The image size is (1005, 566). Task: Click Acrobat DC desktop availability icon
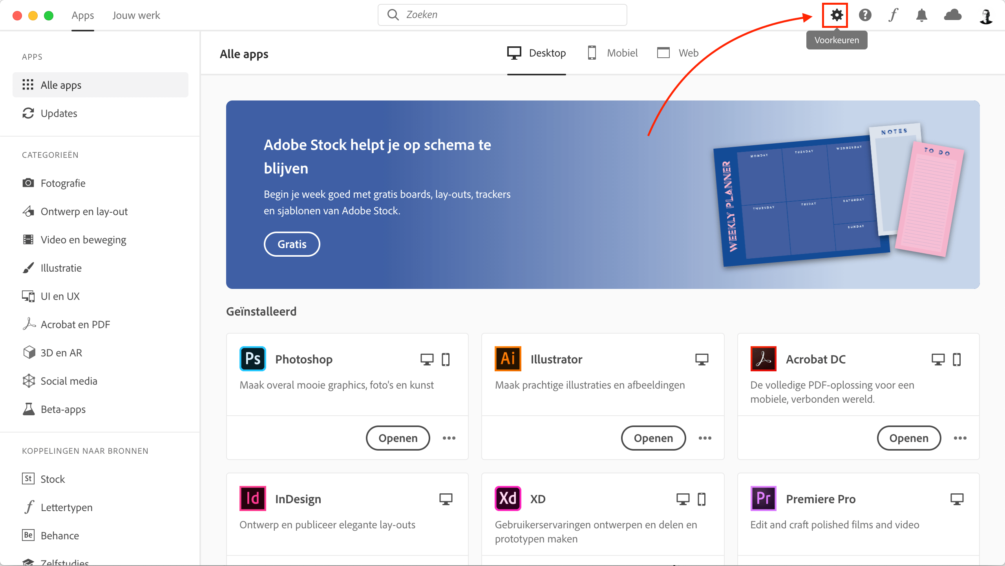pyautogui.click(x=938, y=360)
